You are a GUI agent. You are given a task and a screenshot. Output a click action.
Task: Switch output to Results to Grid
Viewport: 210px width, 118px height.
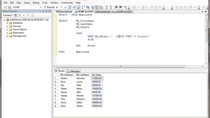click(97, 7)
